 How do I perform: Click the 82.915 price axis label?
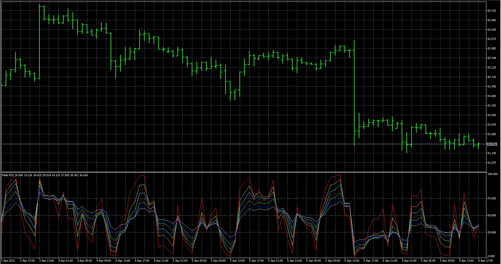(x=492, y=11)
